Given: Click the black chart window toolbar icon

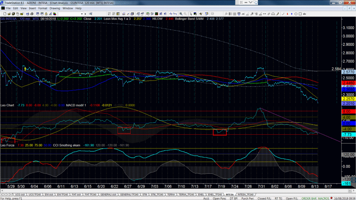Looking at the screenshot, I should pyautogui.click(x=156, y=14).
